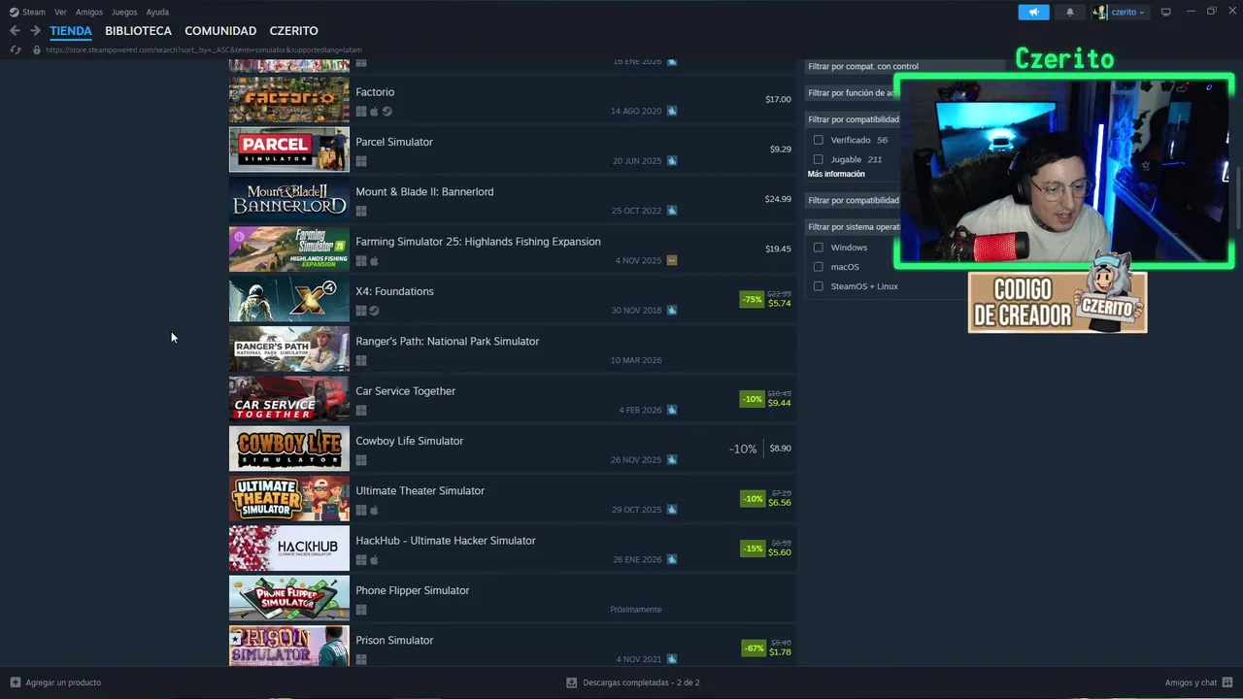1243x699 pixels.
Task: Open the Ayuda menu
Action: click(157, 12)
